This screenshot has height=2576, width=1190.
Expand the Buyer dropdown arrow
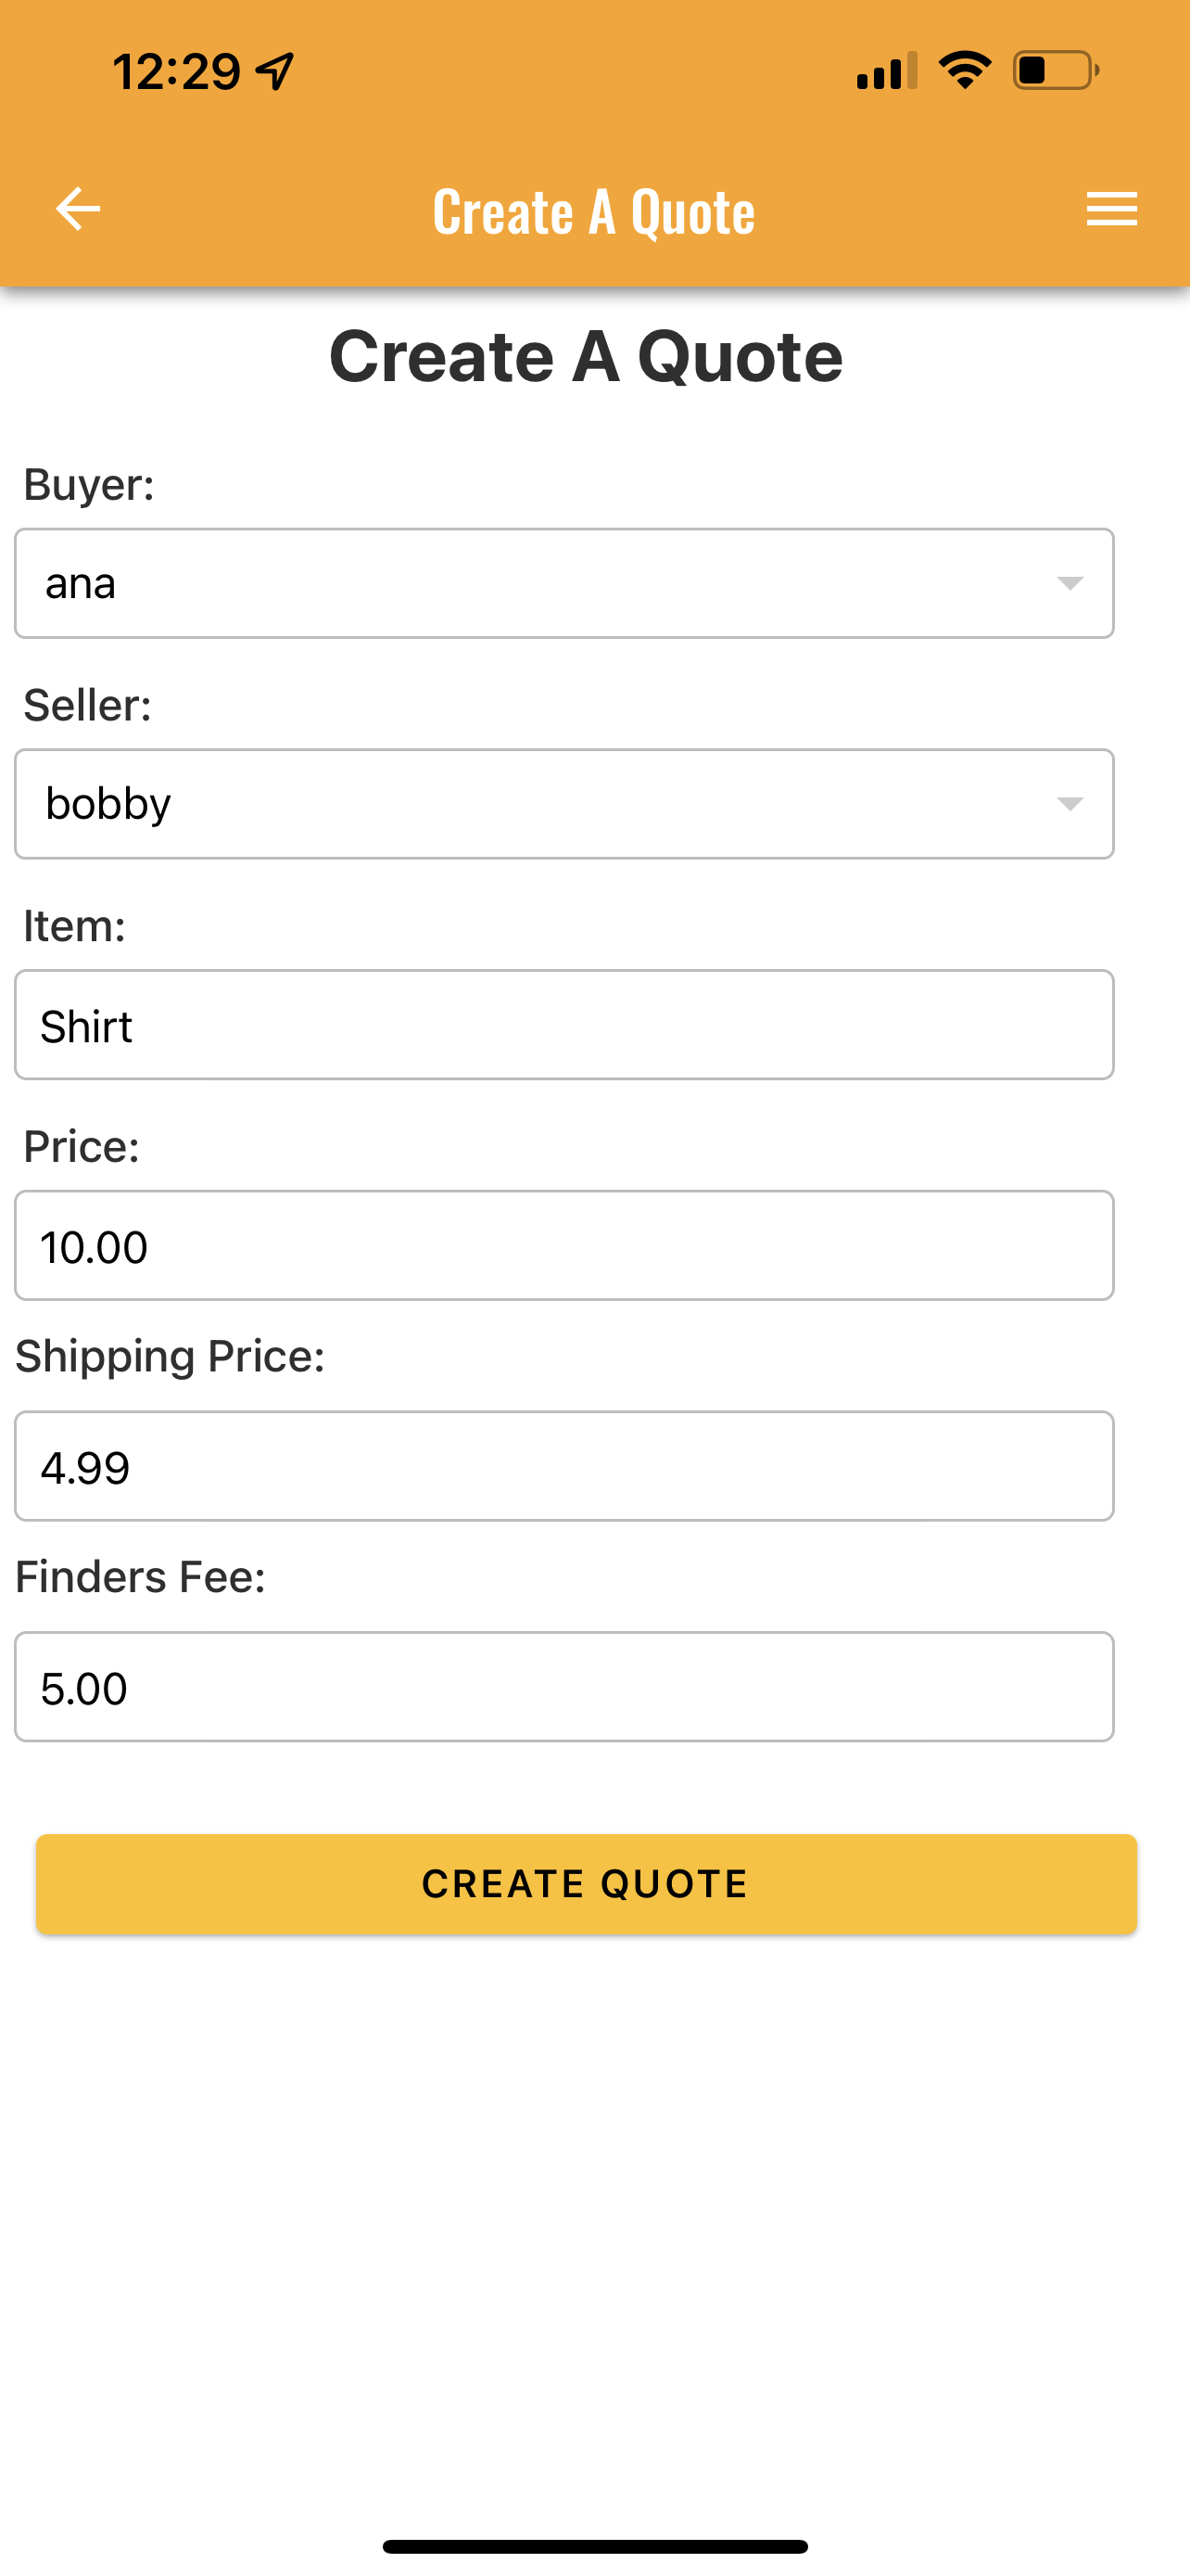click(1070, 583)
